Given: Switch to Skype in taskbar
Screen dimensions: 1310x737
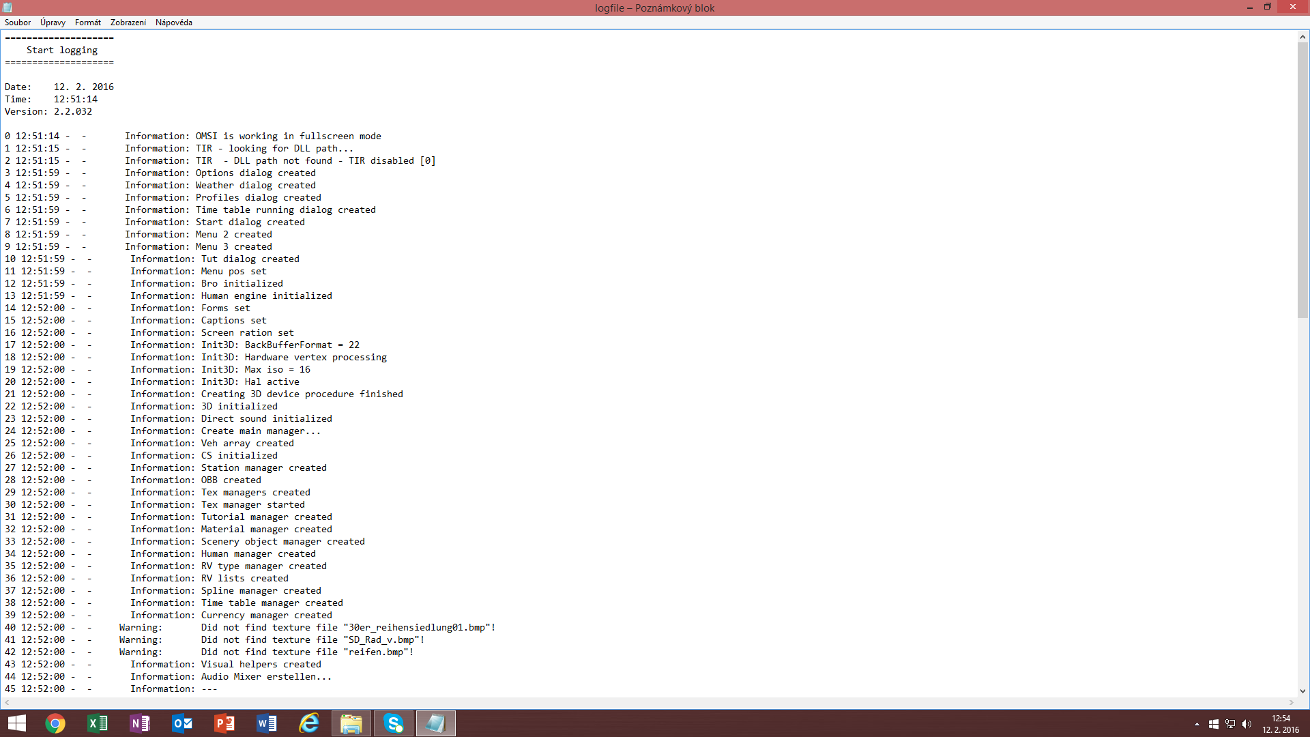Looking at the screenshot, I should coord(394,723).
